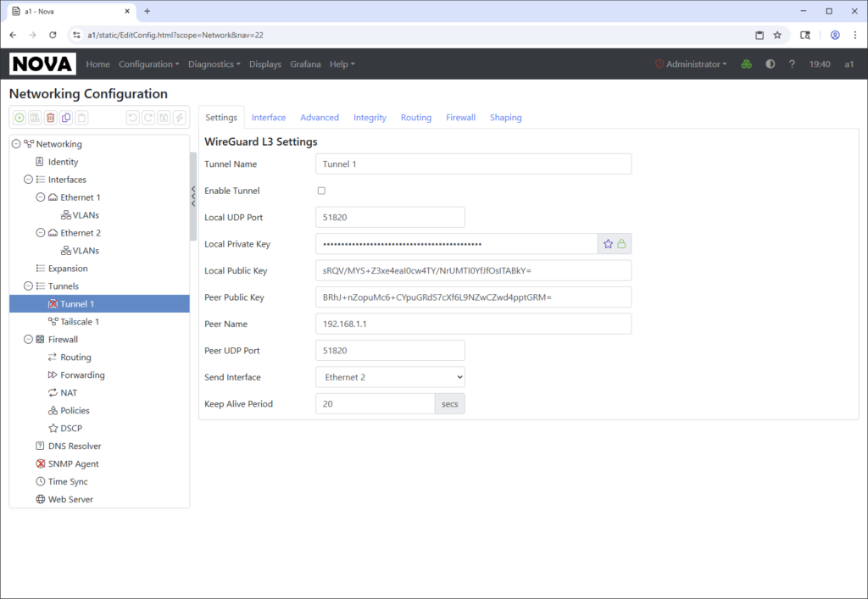Open the Administrator user dropdown
This screenshot has width=868, height=599.
tap(691, 64)
